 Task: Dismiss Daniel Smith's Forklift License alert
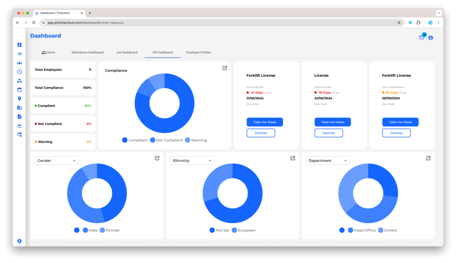pyautogui.click(x=261, y=133)
